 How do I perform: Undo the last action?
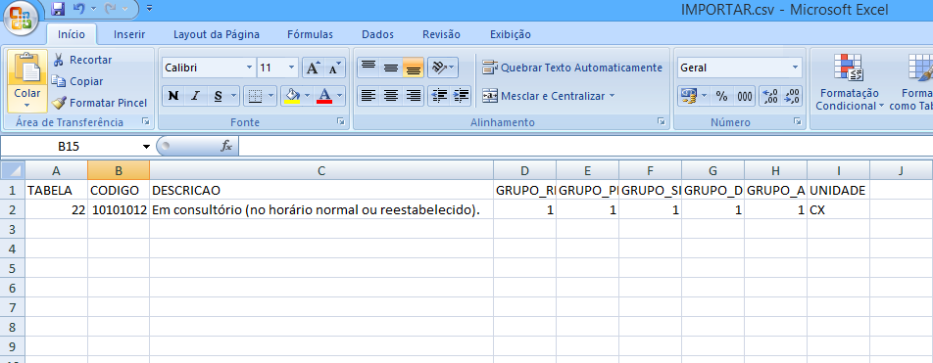tap(79, 9)
